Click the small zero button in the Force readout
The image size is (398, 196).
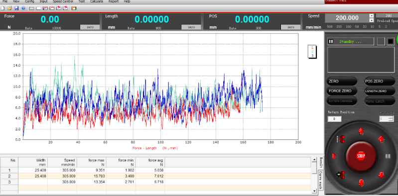click(90, 27)
